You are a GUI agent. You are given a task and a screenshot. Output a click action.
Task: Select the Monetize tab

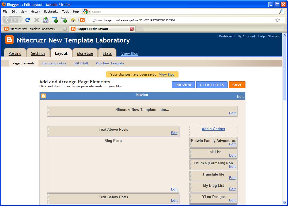click(85, 53)
